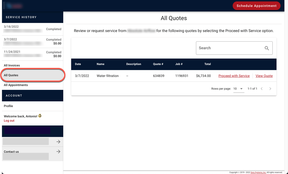Image resolution: width=288 pixels, height=174 pixels.
Task: Click Sera Systems, Inc. footer link
Action: click(x=258, y=172)
